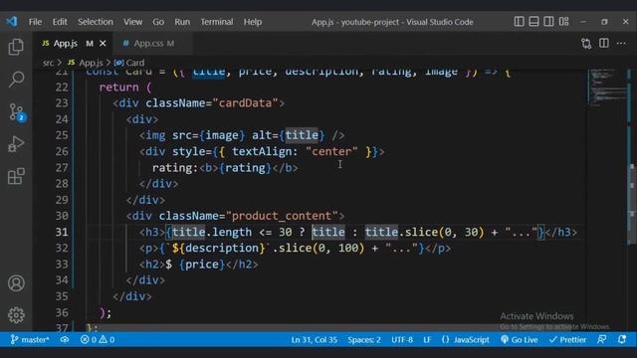Open Customize Layout icon
The height and width of the screenshot is (358, 637).
[x=564, y=21]
